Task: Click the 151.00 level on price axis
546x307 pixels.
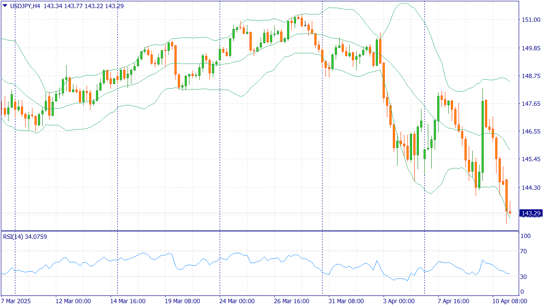Action: coord(531,20)
